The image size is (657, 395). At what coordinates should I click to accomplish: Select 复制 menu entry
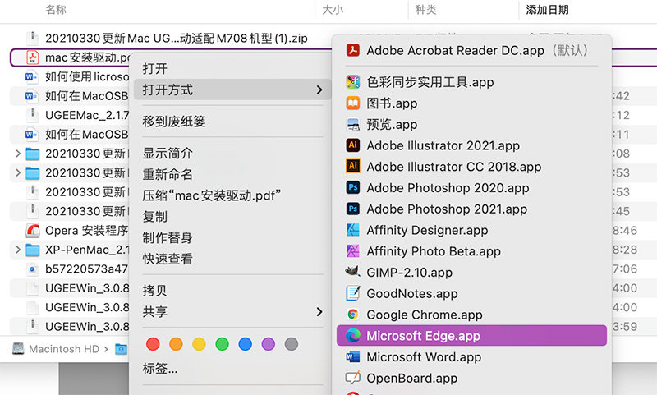[232, 216]
